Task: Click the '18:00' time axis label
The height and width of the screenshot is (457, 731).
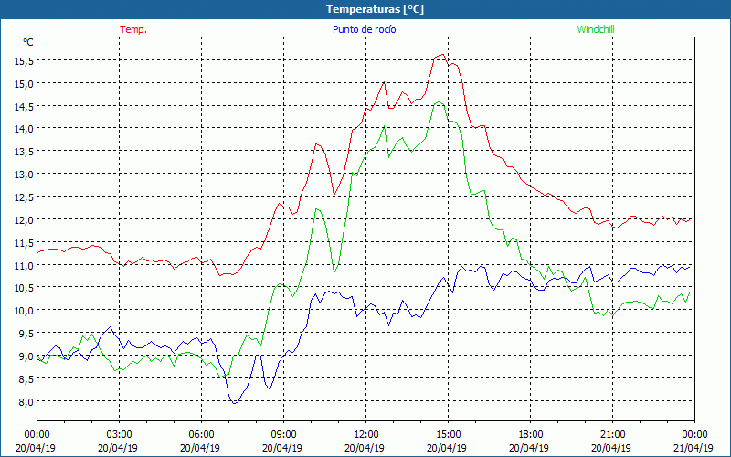Action: click(530, 435)
